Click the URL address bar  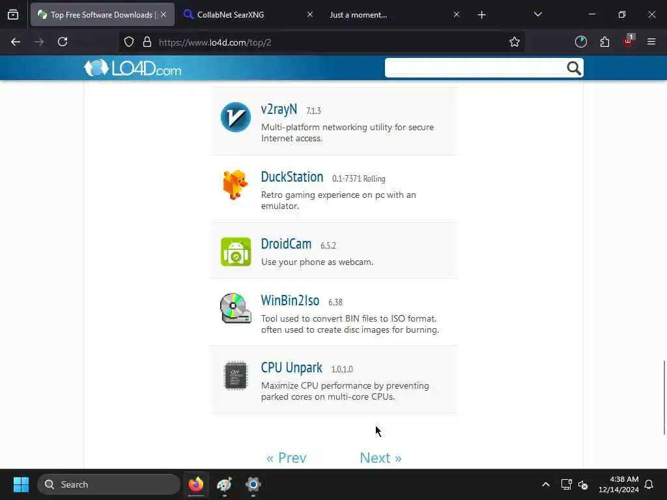tap(321, 42)
